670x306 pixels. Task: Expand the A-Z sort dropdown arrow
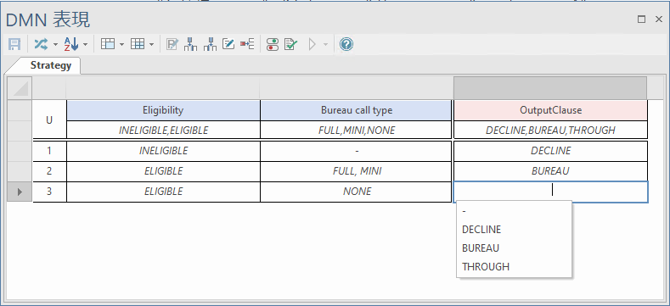86,44
